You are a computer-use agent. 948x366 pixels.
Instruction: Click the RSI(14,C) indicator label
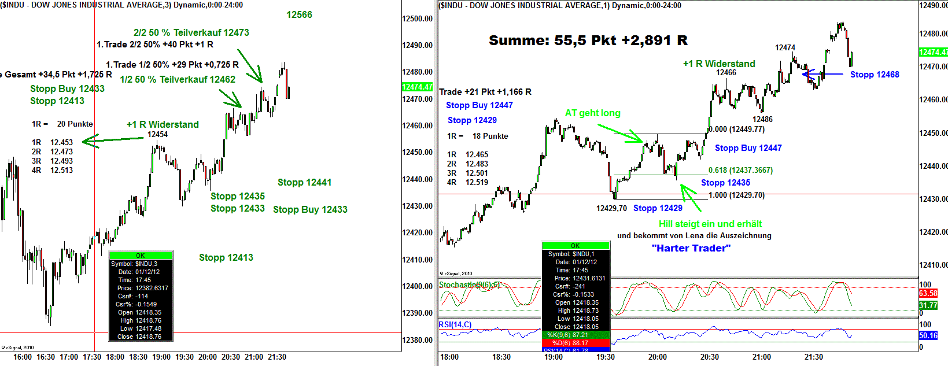(x=455, y=324)
